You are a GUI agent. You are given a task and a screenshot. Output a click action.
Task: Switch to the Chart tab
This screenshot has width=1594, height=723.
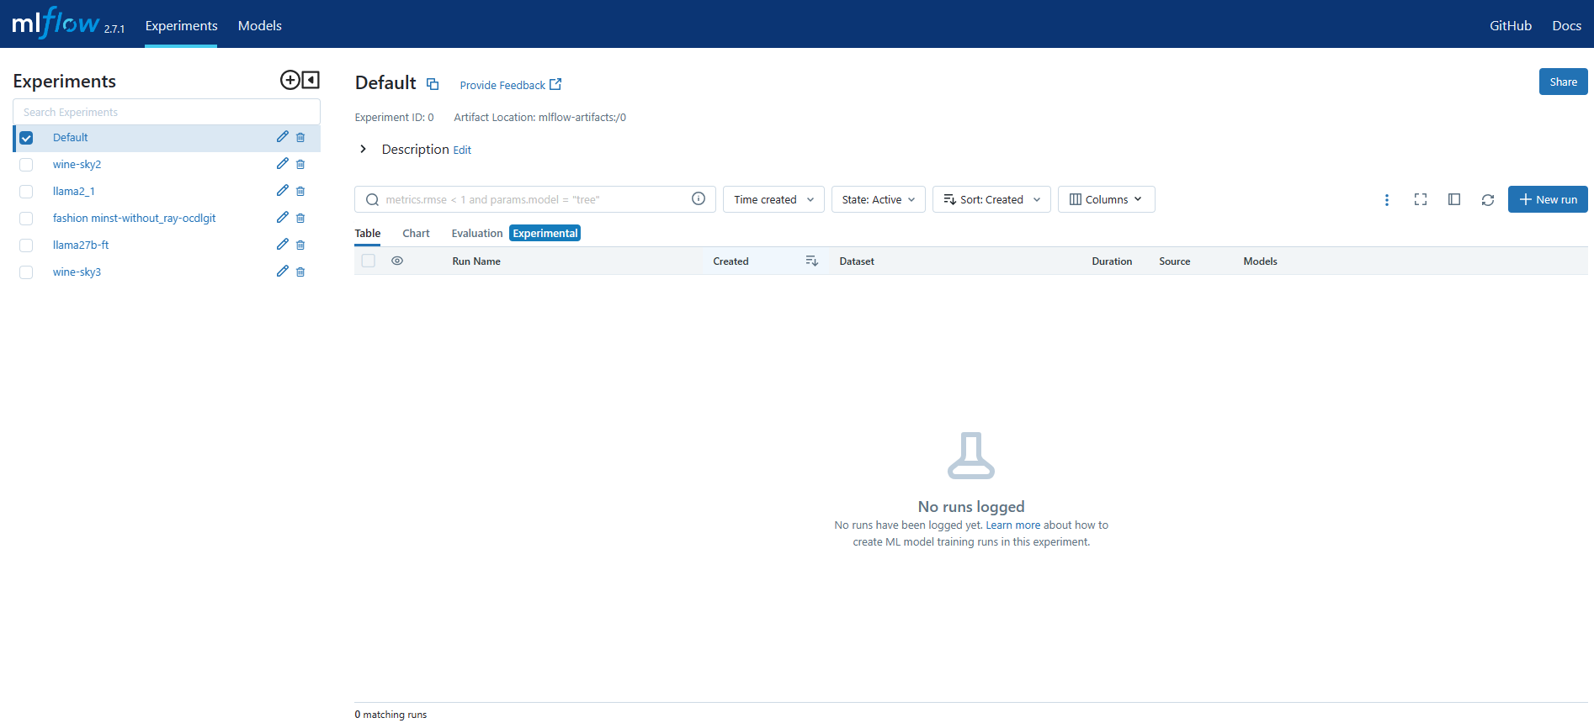(x=416, y=234)
